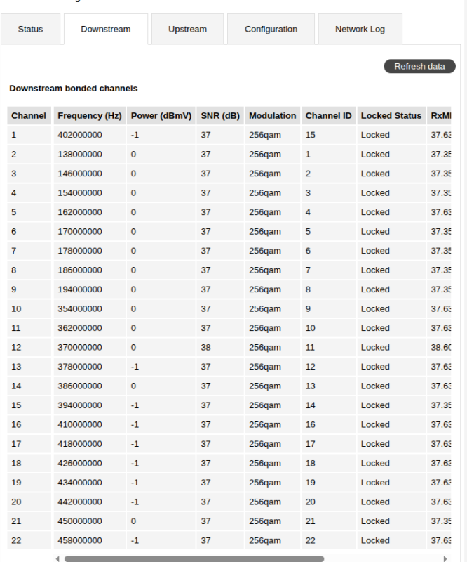This screenshot has width=467, height=562.
Task: Click 256qam in the 162000000 row
Action: [272, 212]
